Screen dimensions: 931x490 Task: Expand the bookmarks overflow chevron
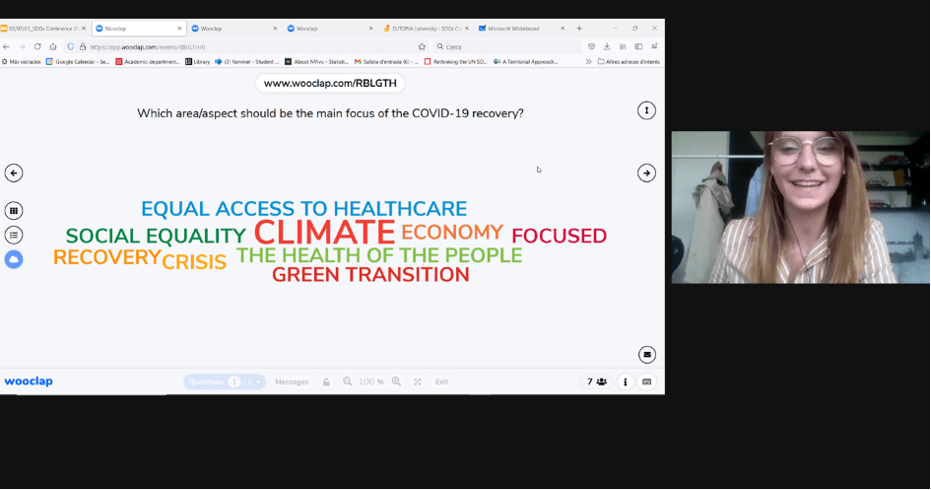click(x=588, y=61)
